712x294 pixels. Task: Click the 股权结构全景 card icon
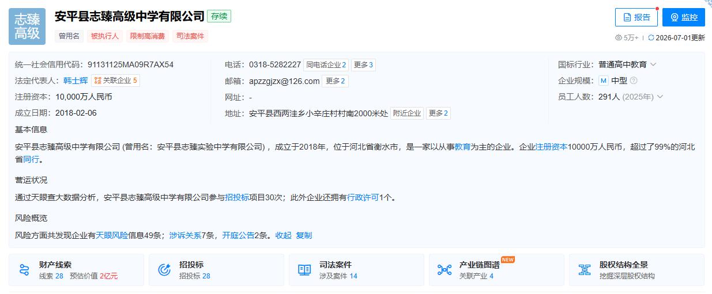point(585,270)
